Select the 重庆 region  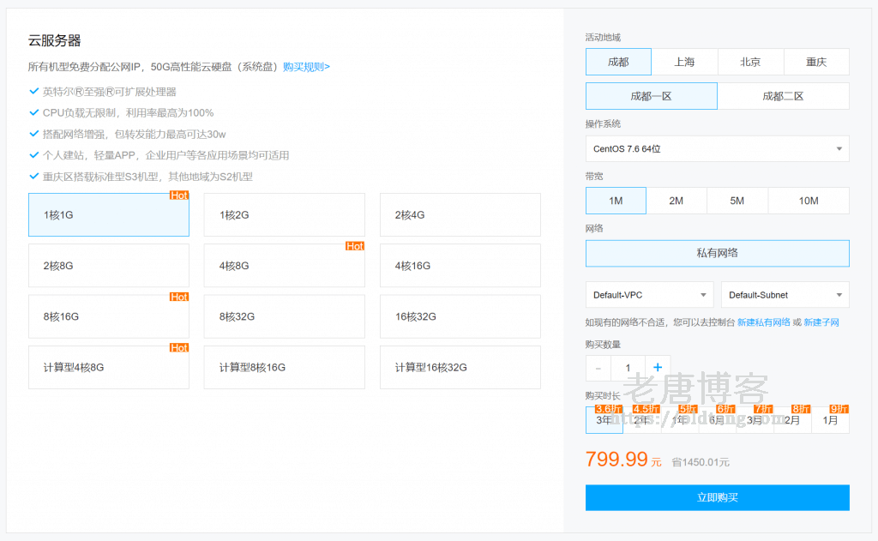pyautogui.click(x=816, y=61)
